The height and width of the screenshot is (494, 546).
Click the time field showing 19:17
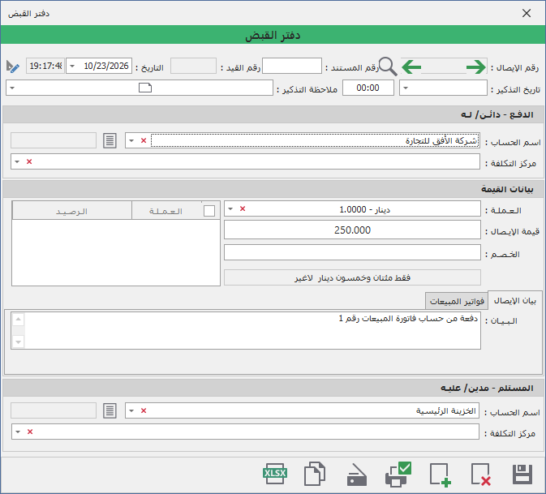[45, 66]
